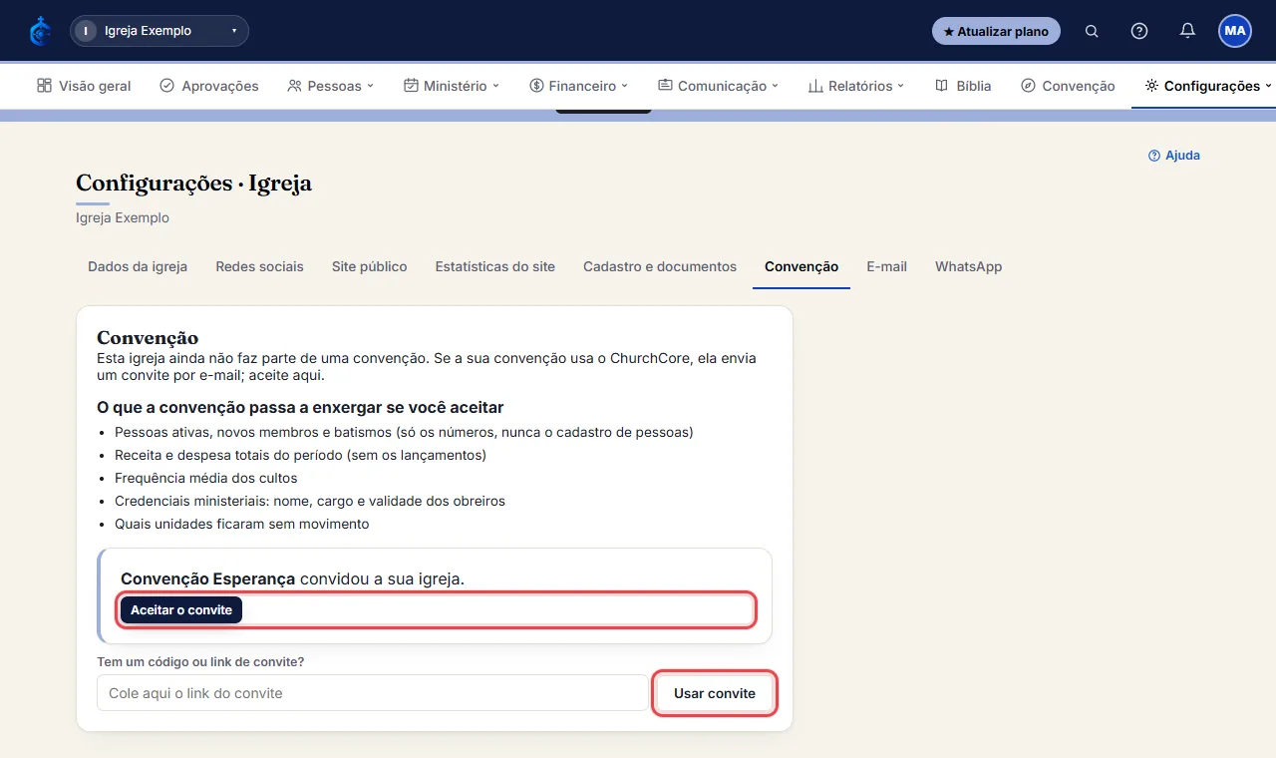Click the Bíblia book icon

pyautogui.click(x=941, y=86)
